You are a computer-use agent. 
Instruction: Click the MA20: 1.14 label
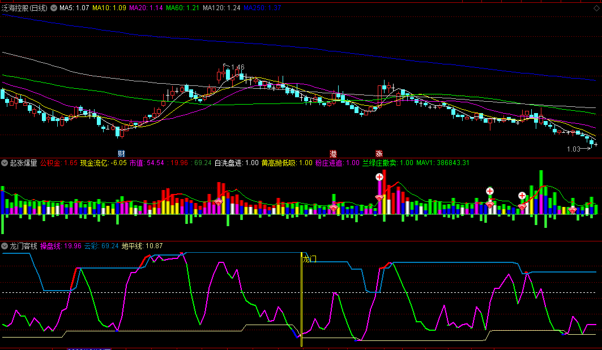146,8
